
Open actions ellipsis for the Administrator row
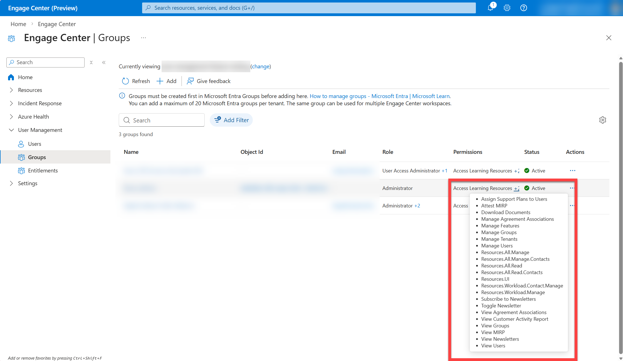pos(572,188)
